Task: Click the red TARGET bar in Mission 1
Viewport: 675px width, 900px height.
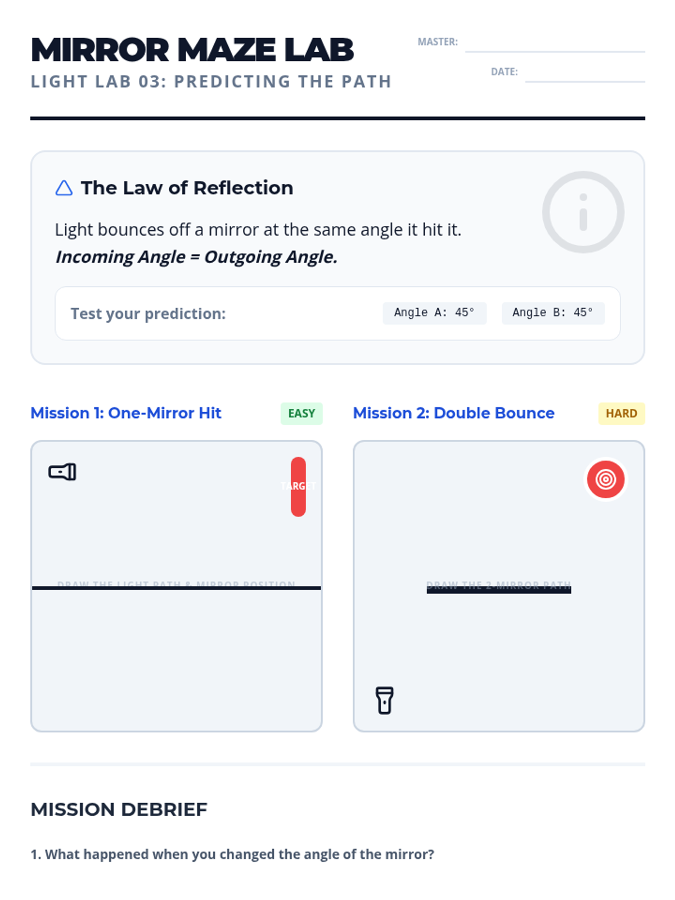Action: click(298, 487)
